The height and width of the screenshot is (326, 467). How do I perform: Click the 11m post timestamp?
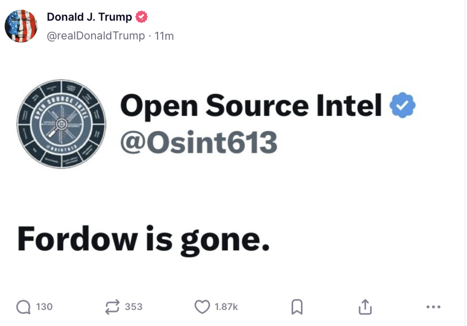click(164, 36)
